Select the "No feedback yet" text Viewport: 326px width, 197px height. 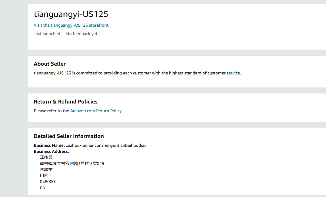[82, 34]
